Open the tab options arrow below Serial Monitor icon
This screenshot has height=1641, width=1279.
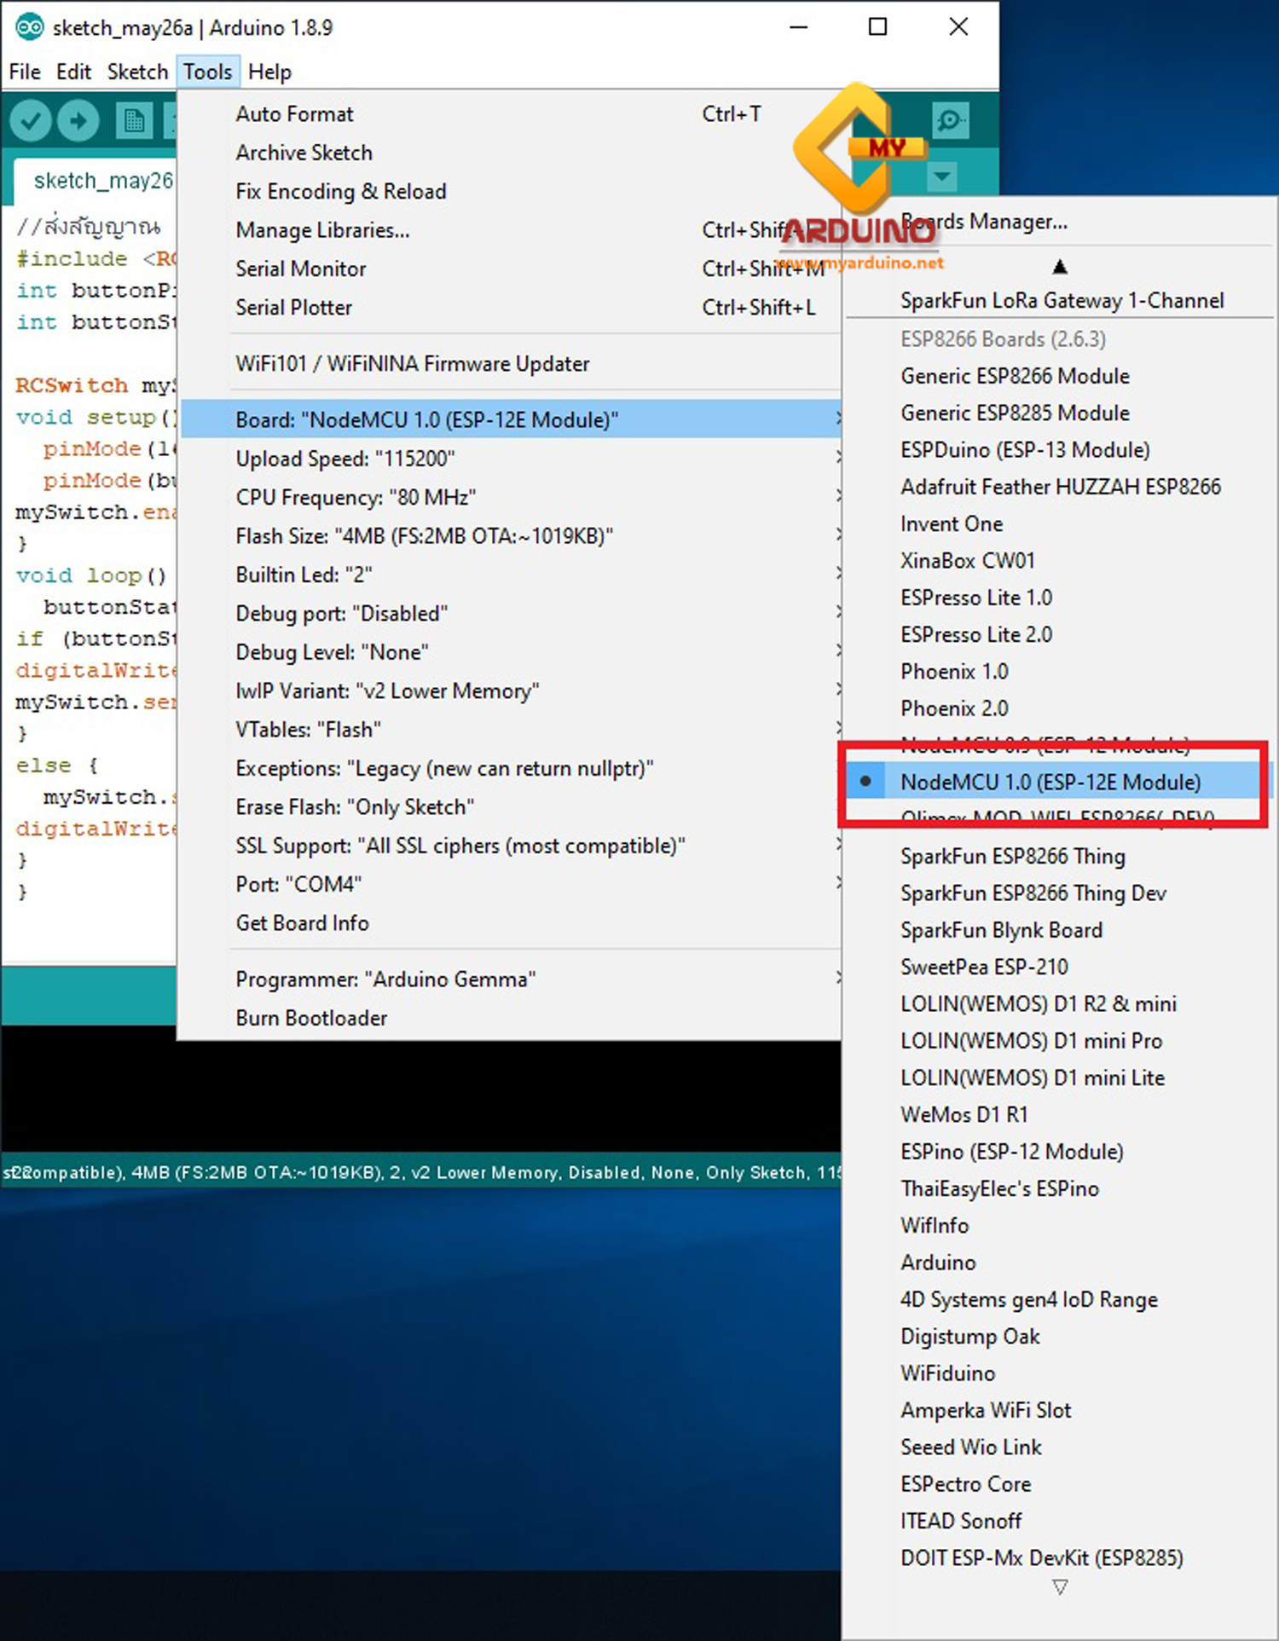(x=941, y=177)
